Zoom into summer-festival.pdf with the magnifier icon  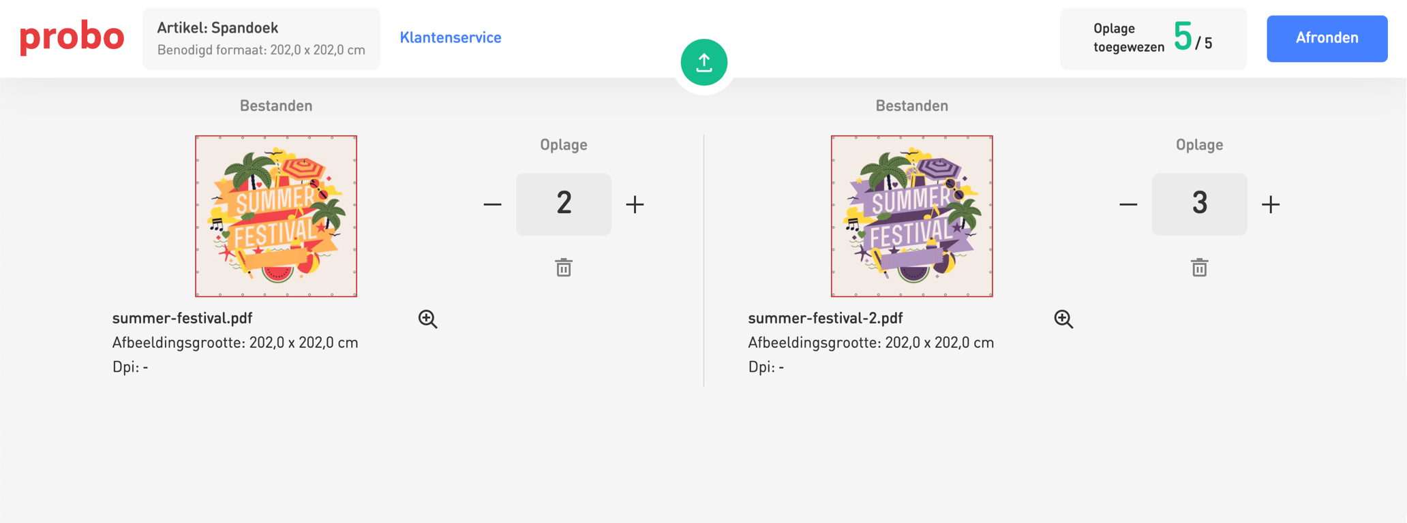427,319
